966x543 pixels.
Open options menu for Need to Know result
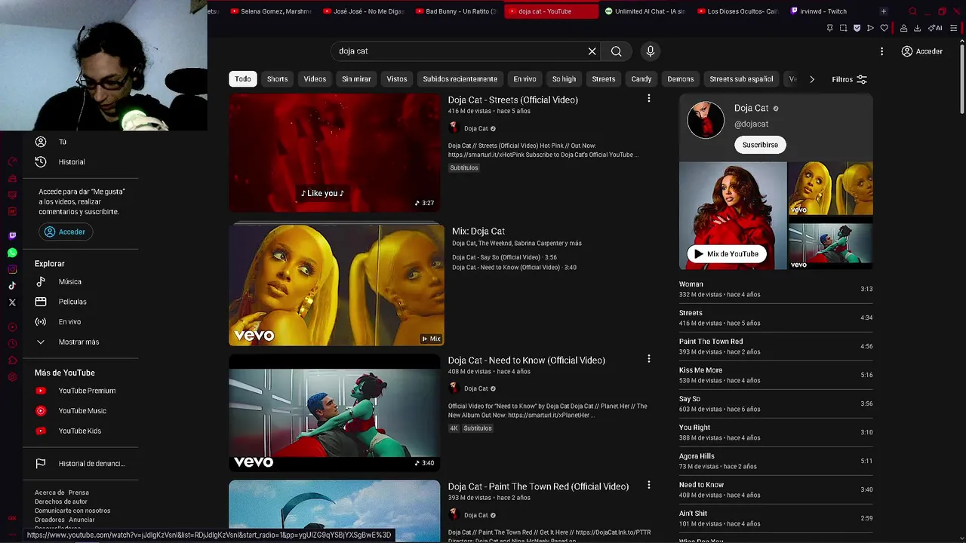coord(648,359)
